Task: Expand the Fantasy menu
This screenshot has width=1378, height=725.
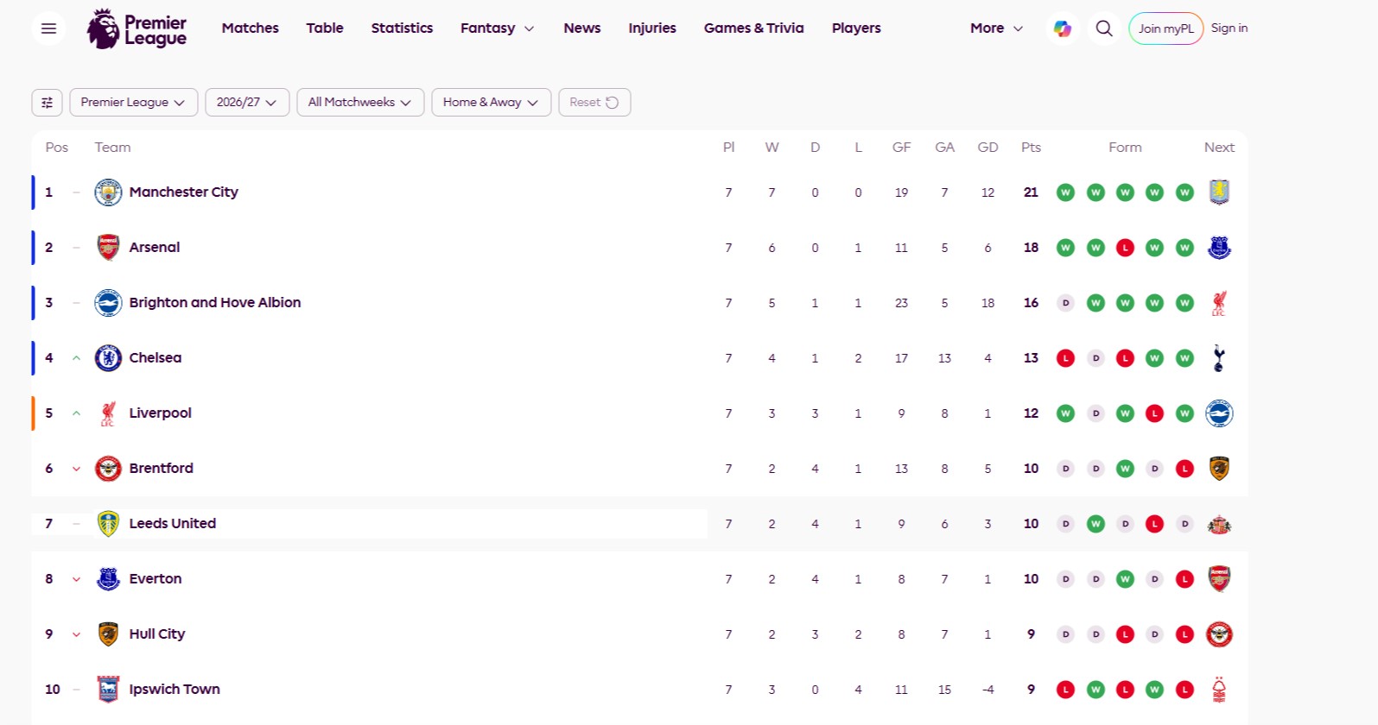Action: tap(498, 28)
